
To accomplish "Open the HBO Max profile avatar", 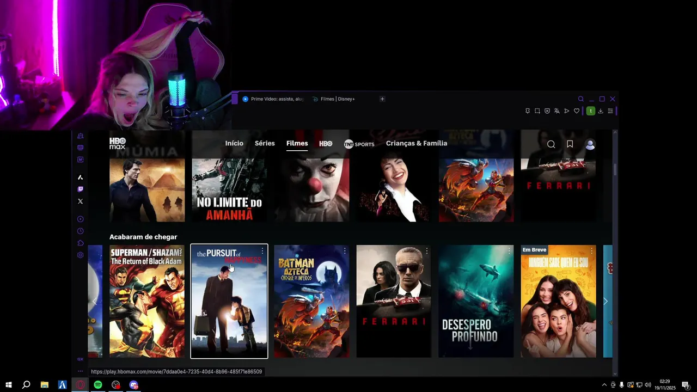I will [590, 144].
